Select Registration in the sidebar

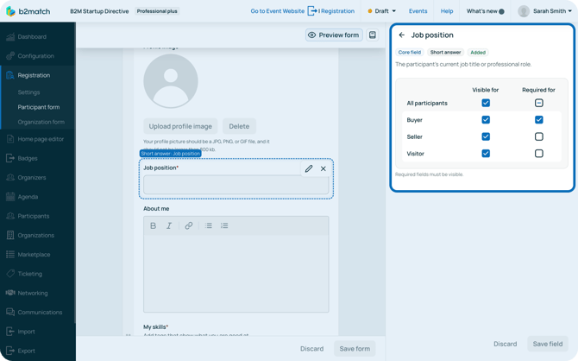(x=34, y=75)
